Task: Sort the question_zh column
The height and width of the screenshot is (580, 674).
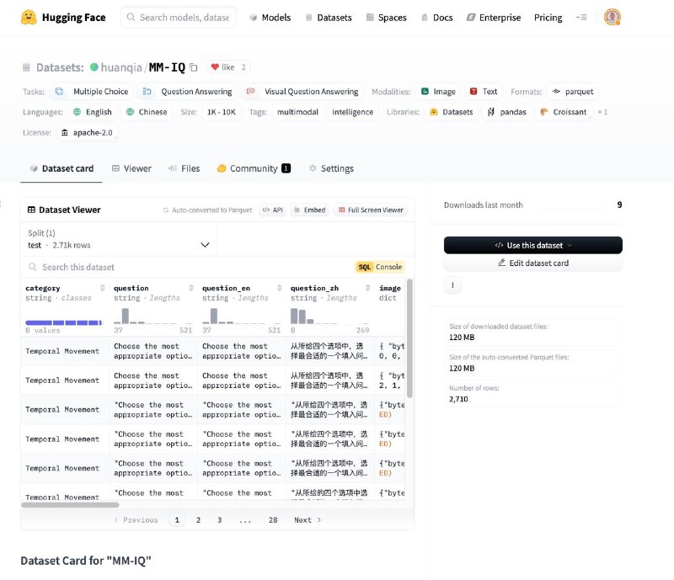Action: coord(367,288)
